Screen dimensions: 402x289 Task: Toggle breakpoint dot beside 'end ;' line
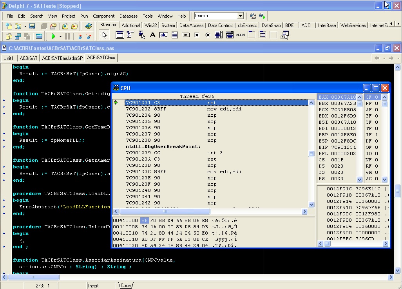pos(4,247)
